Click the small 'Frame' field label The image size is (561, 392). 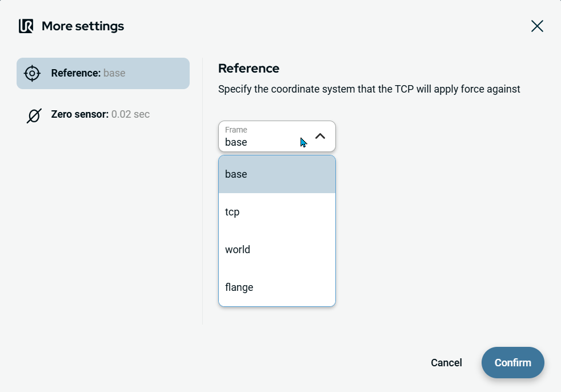coord(236,130)
